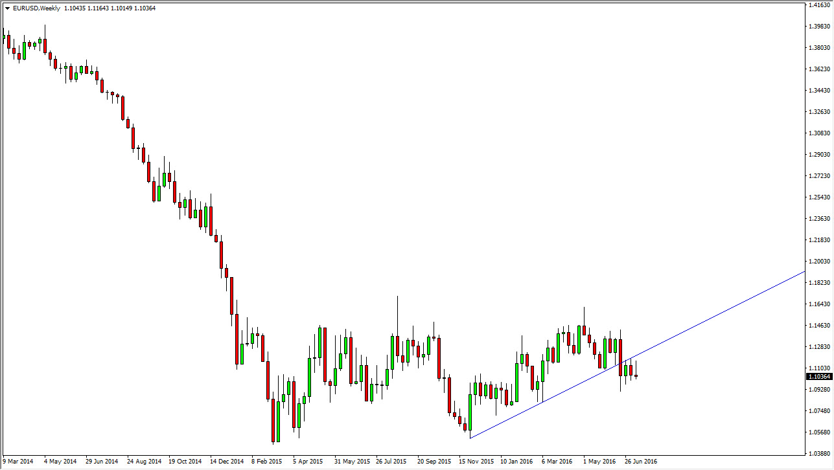The image size is (834, 470).
Task: Click the 1.12830 price axis label
Action: point(819,346)
